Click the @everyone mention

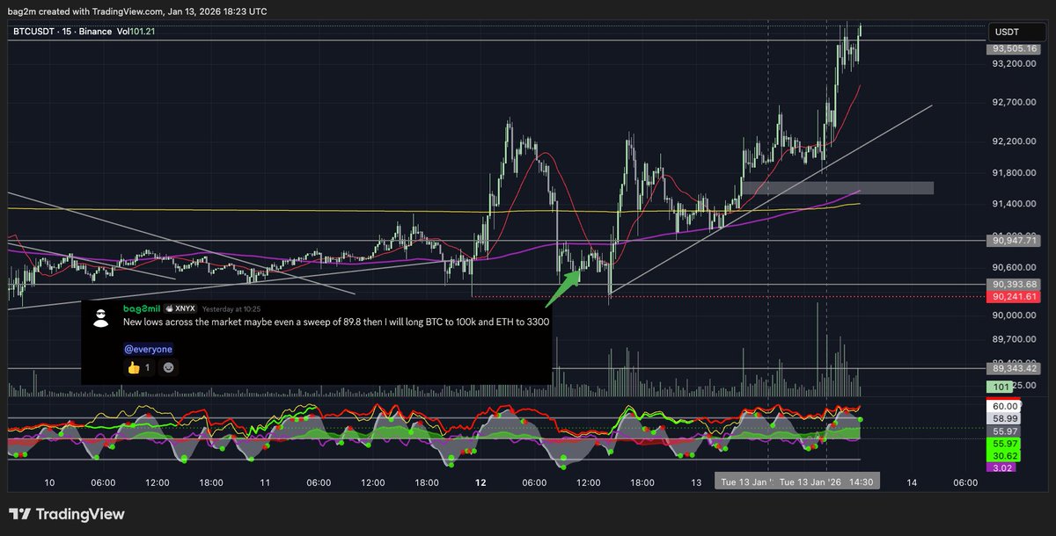148,349
